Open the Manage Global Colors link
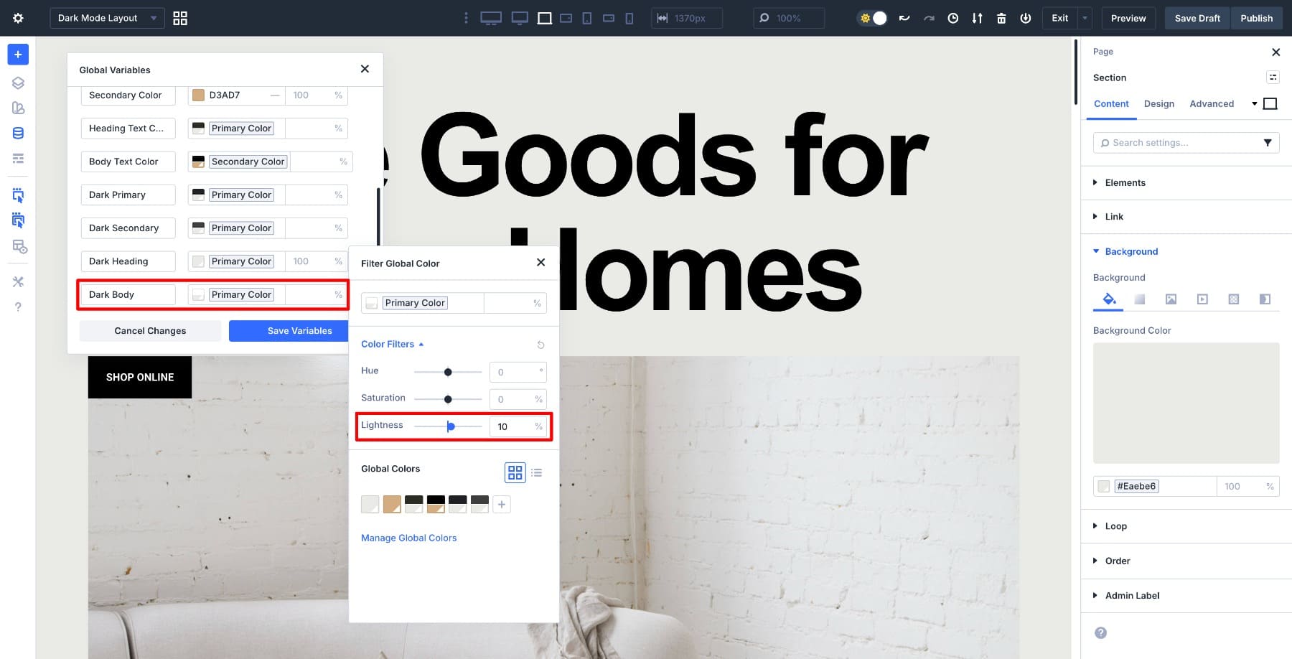The image size is (1292, 659). [408, 538]
